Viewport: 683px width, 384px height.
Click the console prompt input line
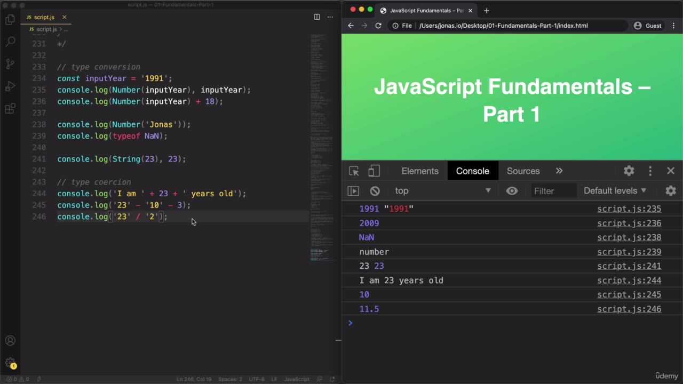[512, 323]
